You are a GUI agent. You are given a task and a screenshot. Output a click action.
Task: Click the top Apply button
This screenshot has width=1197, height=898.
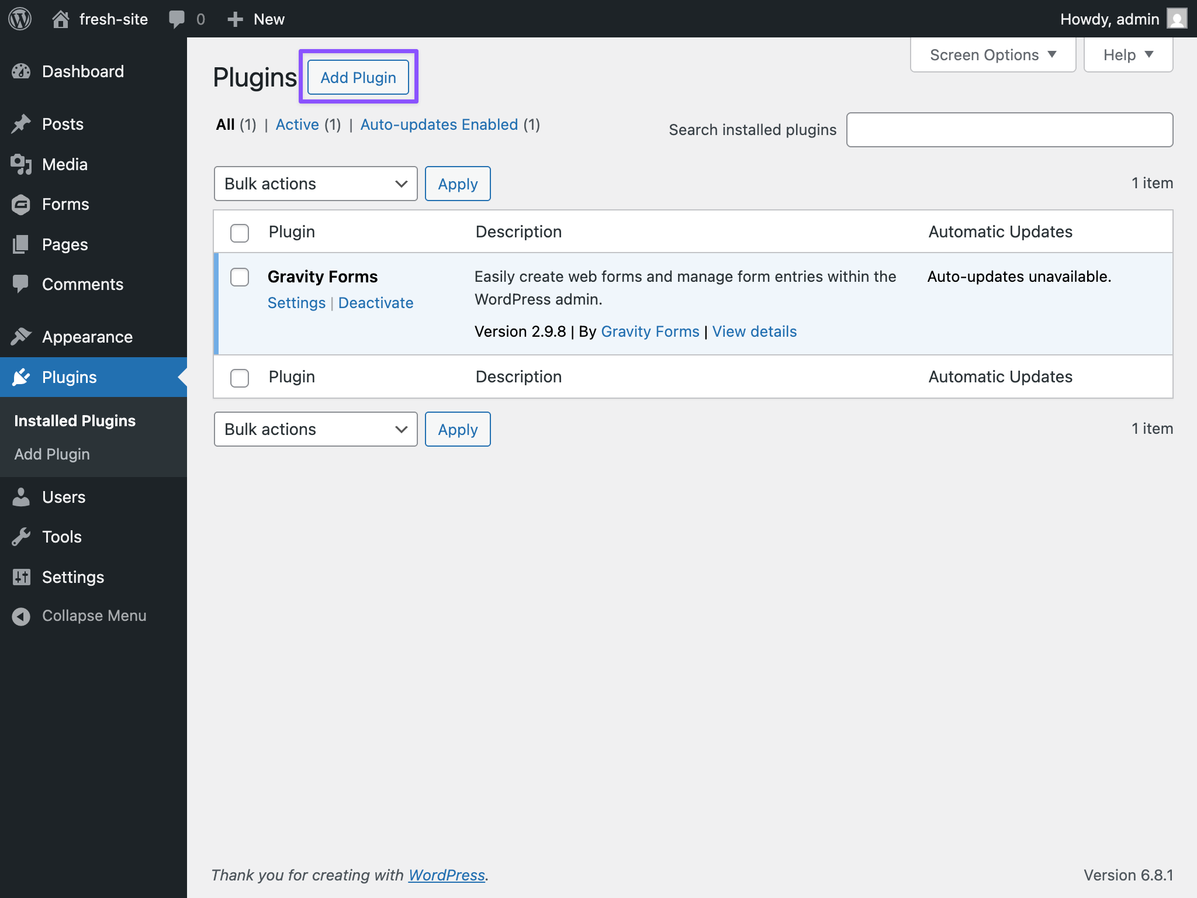pos(458,184)
